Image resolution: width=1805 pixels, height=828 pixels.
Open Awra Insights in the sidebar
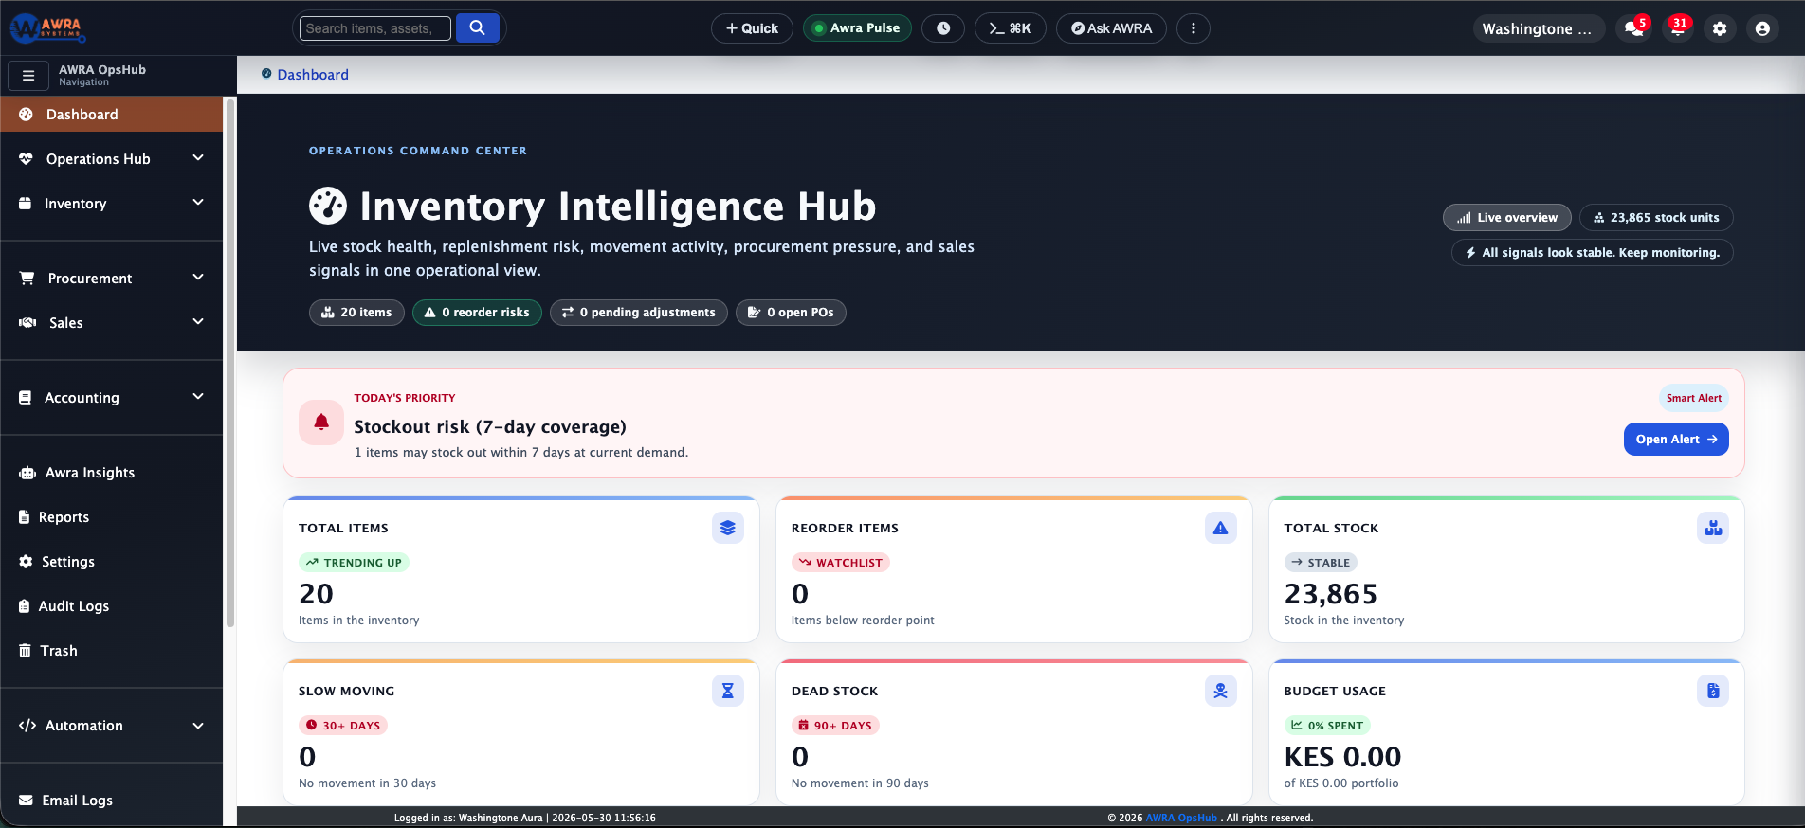(x=112, y=473)
